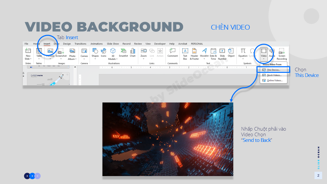Viewport: 327px width, 184px height.
Task: Open the Help tab
Action: (x=172, y=44)
